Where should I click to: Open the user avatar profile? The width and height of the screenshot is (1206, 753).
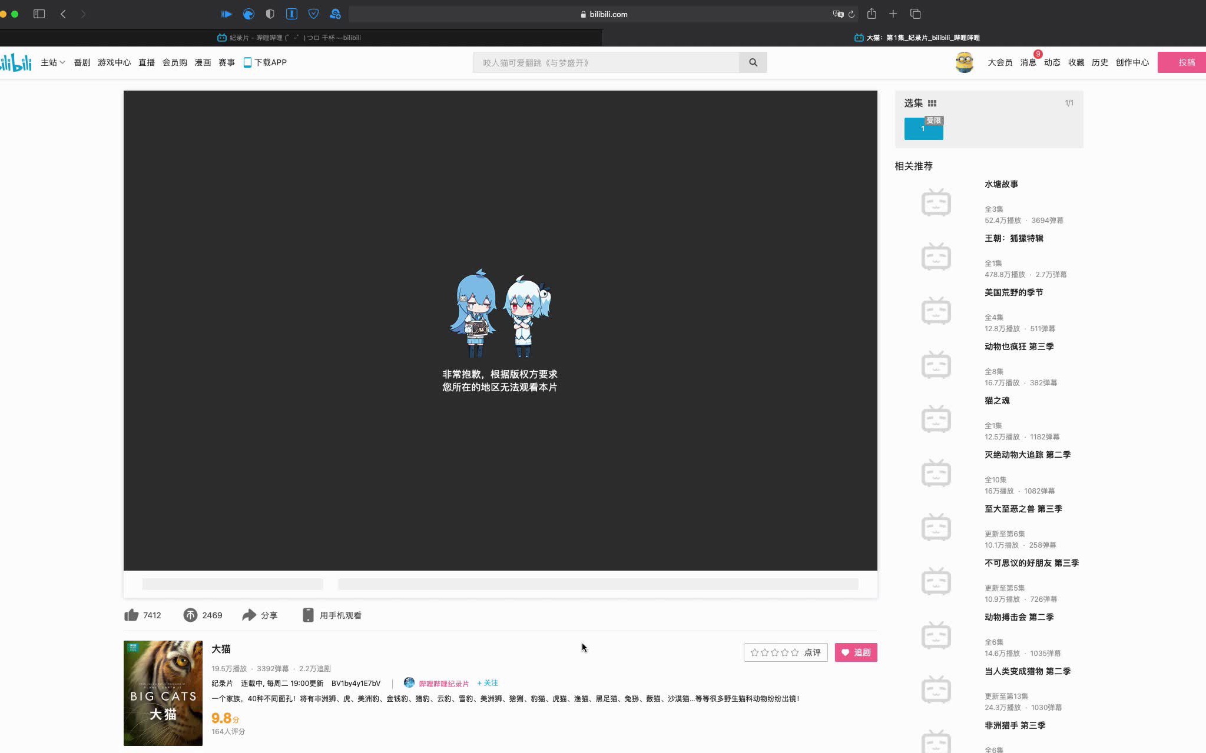tap(964, 62)
